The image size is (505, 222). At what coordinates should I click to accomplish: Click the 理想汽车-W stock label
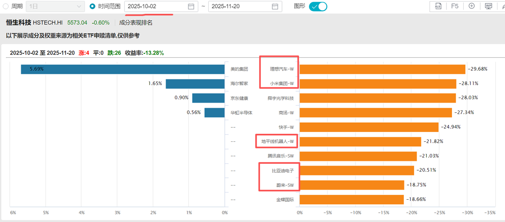[x=282, y=69]
